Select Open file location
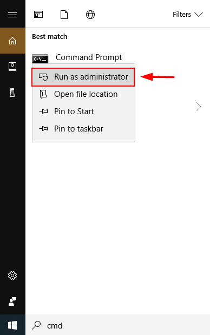 click(83, 94)
